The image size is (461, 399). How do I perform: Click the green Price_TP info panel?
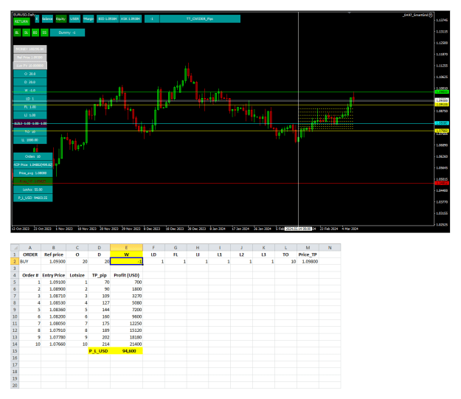coord(33,181)
